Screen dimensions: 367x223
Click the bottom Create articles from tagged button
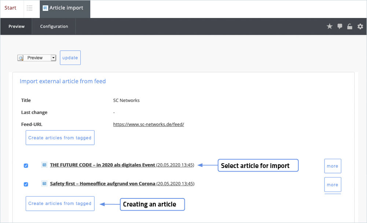[60, 204]
